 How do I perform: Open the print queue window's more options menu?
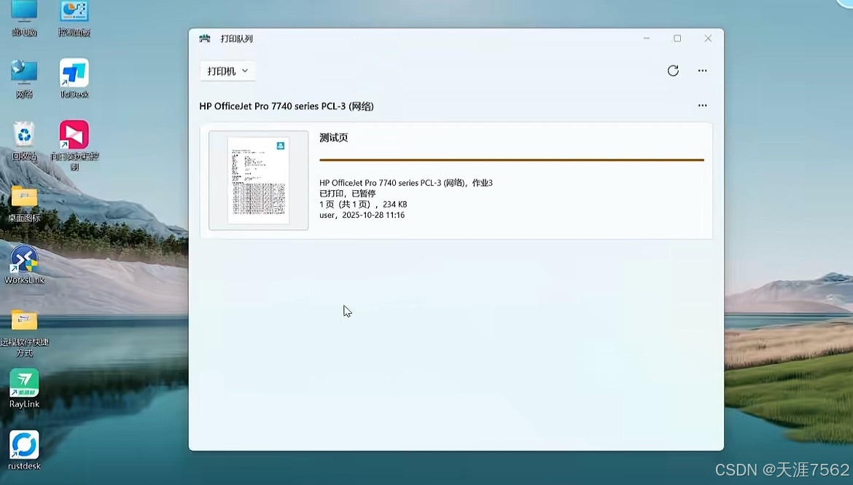(702, 71)
